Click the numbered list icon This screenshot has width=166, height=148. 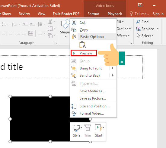14,24
